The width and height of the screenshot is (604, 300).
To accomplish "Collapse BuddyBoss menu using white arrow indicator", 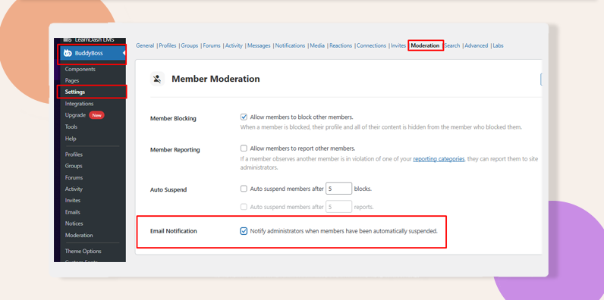I will [124, 53].
